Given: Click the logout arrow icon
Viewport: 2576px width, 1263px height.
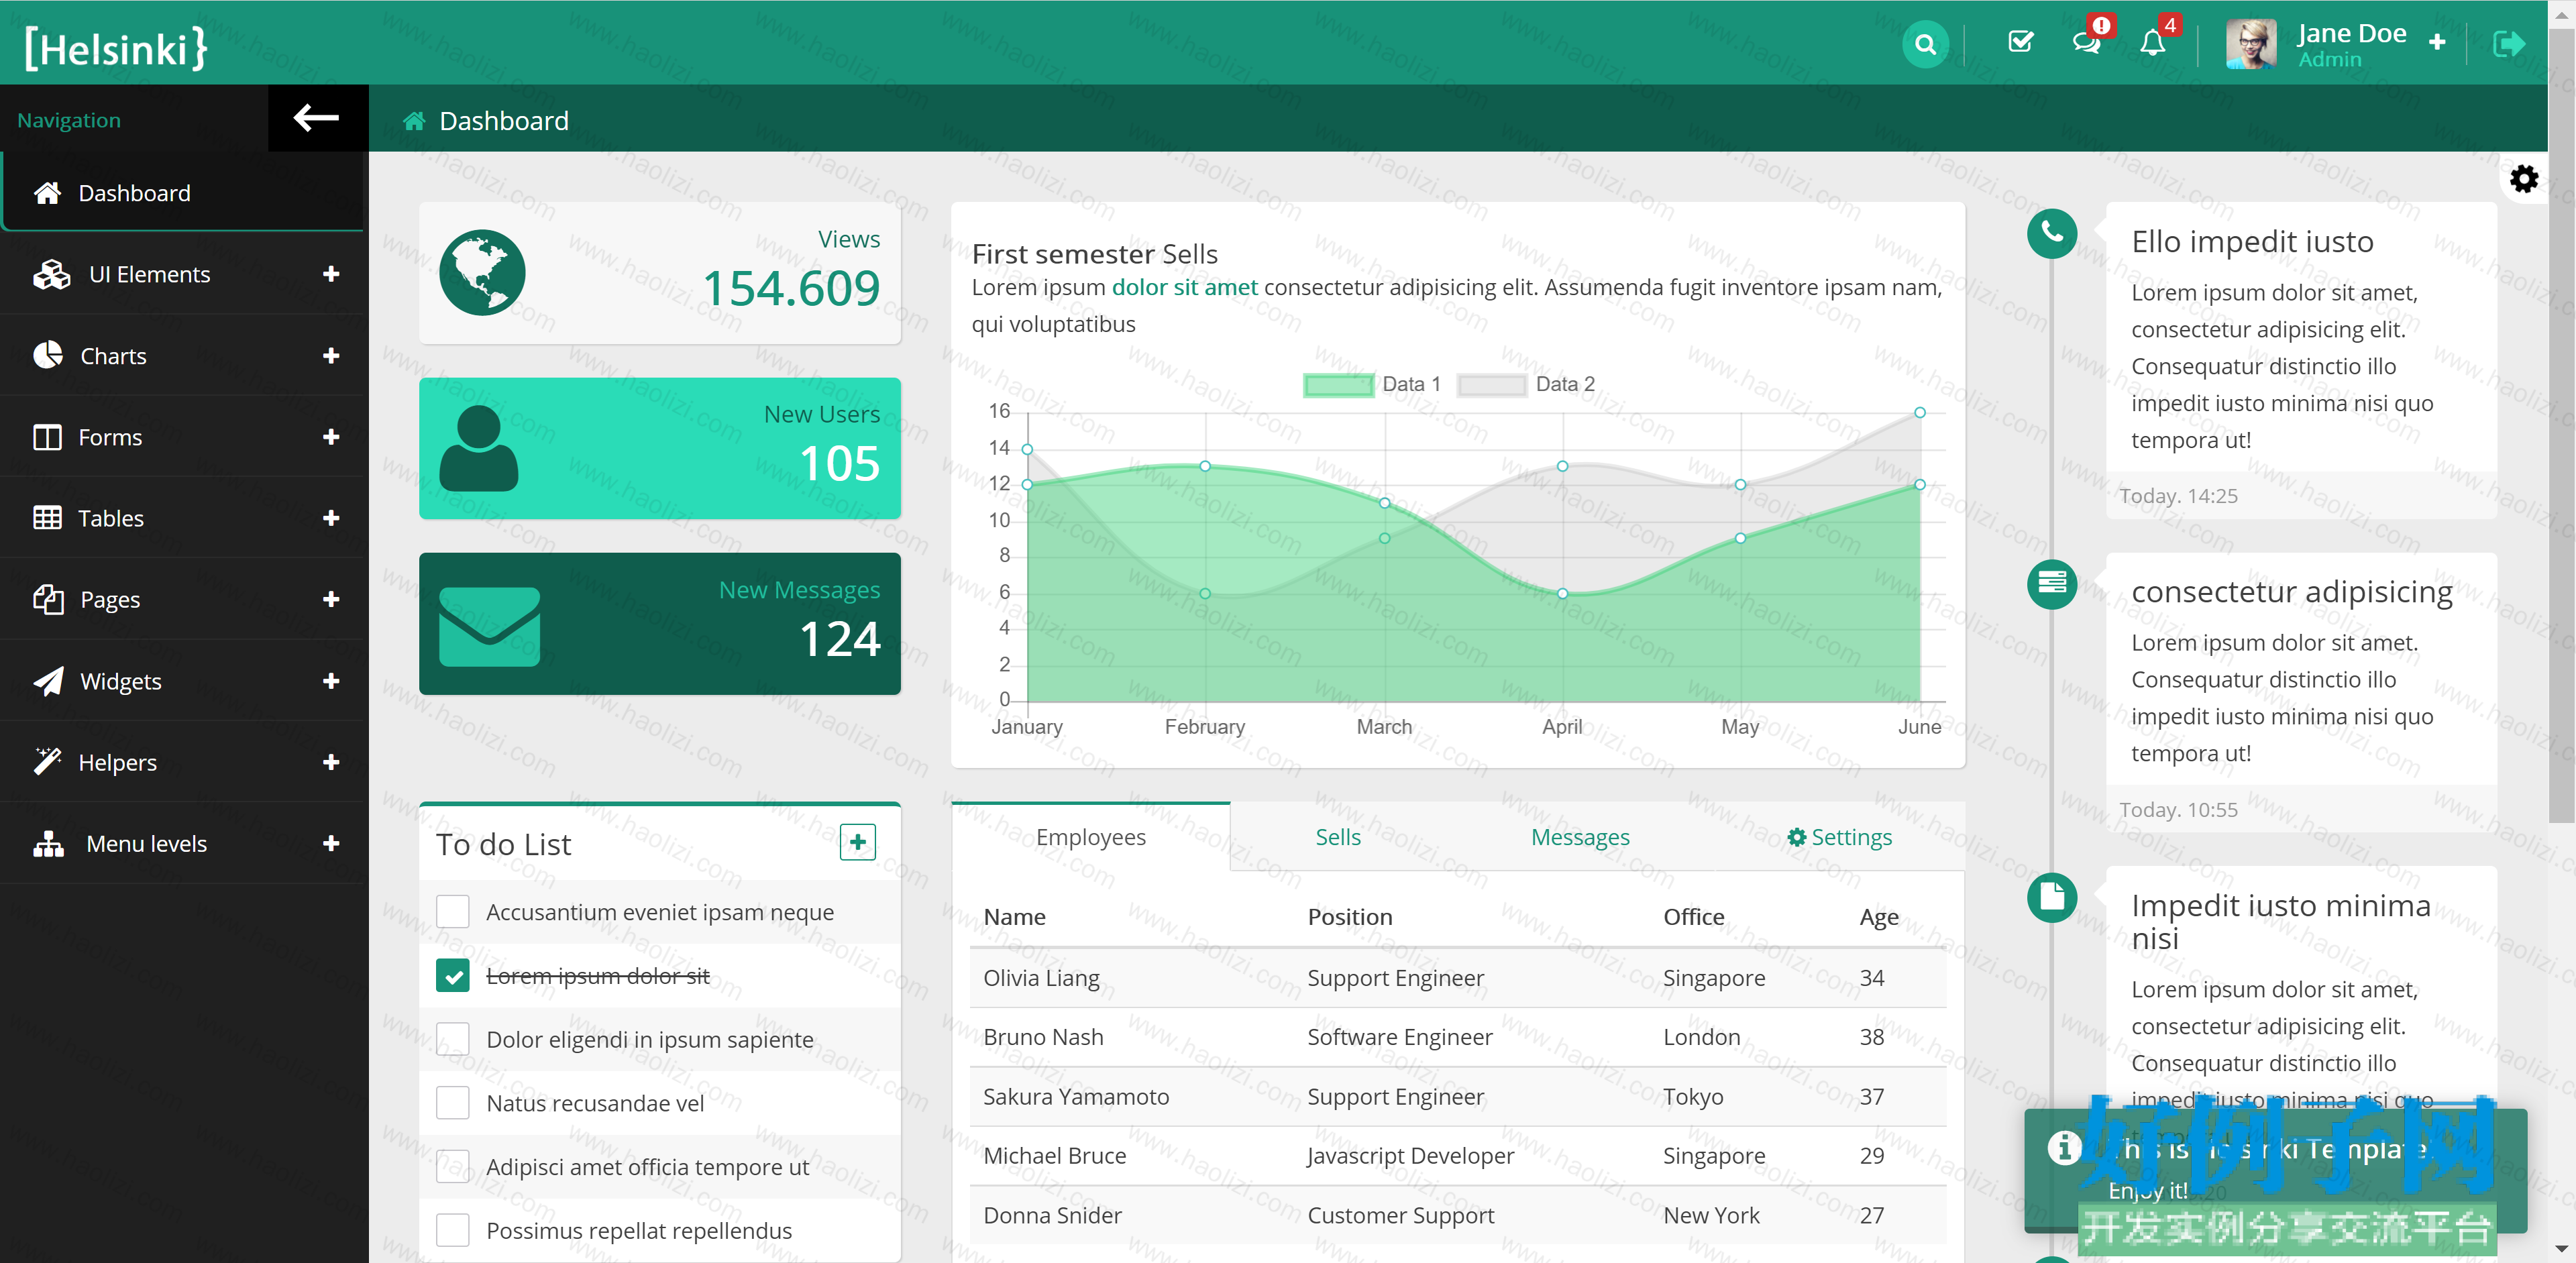Looking at the screenshot, I should [x=2509, y=44].
